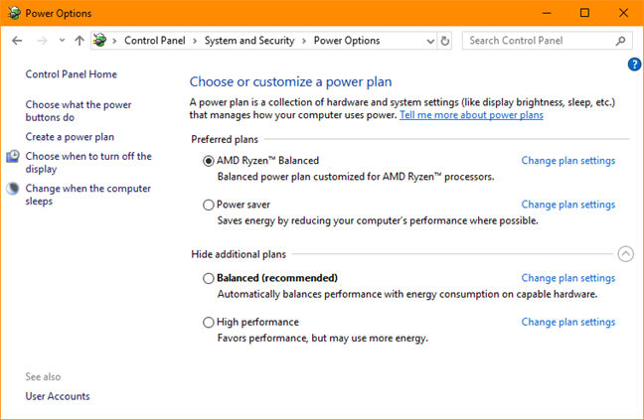This screenshot has height=420, width=644.
Task: Collapse the additional plans section
Action: click(x=625, y=254)
